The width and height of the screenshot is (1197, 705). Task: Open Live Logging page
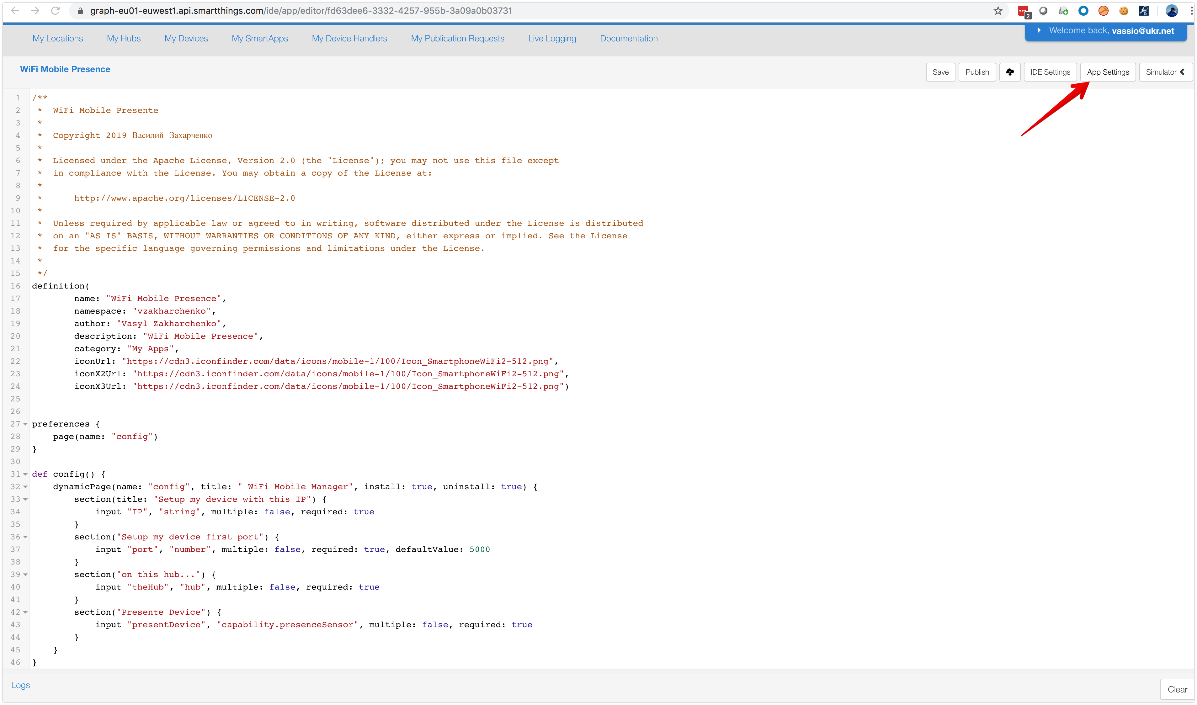pos(552,39)
